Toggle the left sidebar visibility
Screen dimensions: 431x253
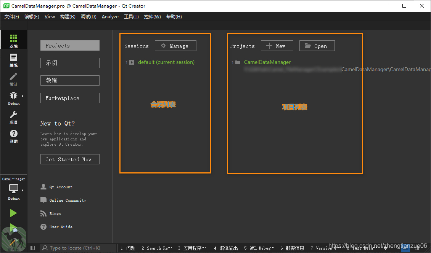[x=33, y=248]
